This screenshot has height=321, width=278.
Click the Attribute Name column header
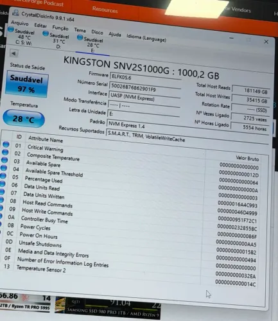coord(46,139)
